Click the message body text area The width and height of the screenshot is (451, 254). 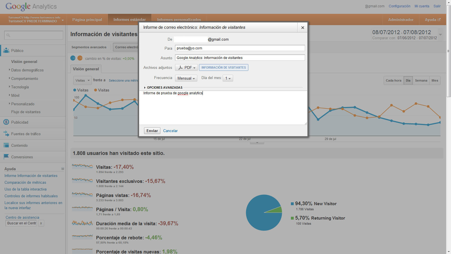pyautogui.click(x=223, y=108)
